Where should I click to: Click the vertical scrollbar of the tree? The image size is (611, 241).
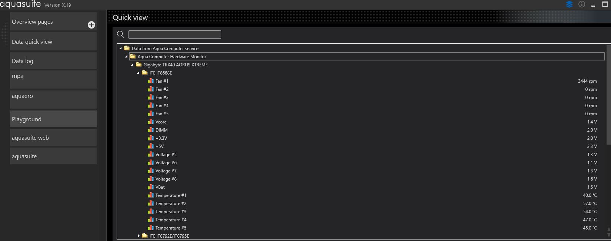(x=608, y=95)
